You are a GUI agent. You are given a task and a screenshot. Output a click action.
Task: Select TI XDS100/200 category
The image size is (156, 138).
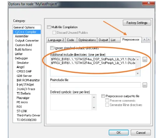point(27,120)
